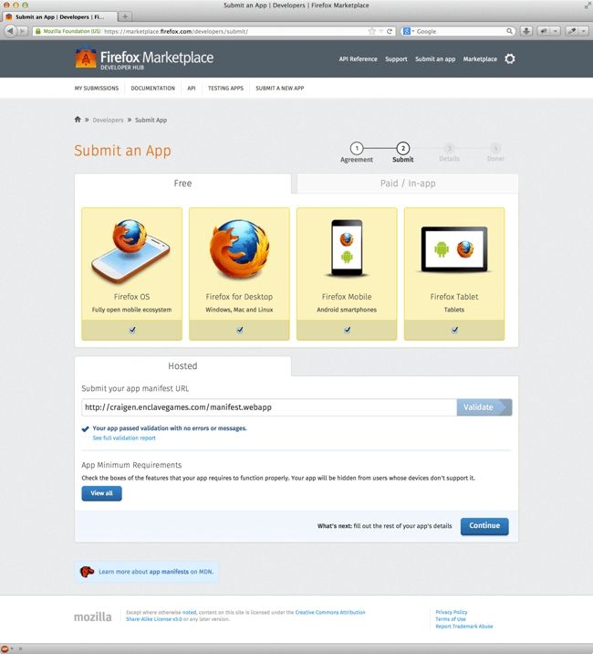
Task: Click the add-on icon in status bar
Action: click(x=5, y=649)
